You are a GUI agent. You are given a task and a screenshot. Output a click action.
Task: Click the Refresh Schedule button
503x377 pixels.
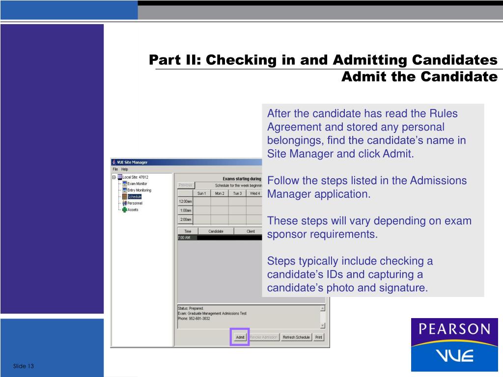(296, 337)
